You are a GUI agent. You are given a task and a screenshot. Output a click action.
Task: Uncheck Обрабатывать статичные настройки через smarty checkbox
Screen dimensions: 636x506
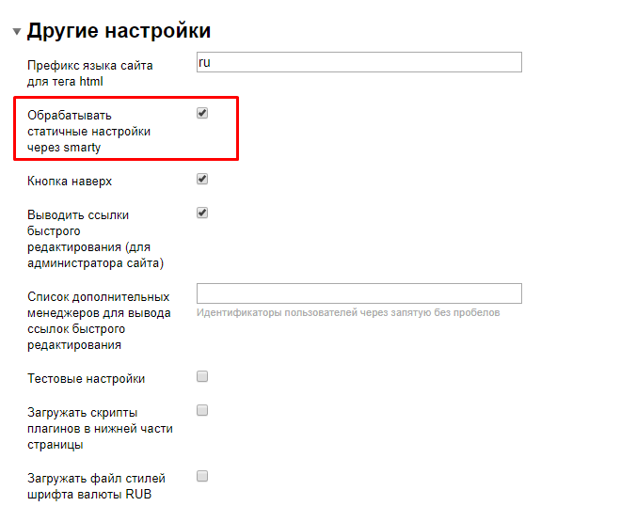[202, 114]
